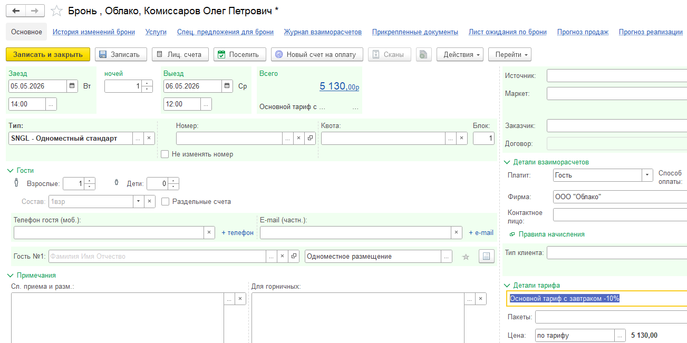Add booking to favorites via star icon

56,11
